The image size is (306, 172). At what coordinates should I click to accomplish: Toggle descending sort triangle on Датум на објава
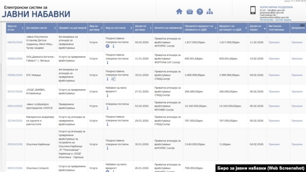265,29
